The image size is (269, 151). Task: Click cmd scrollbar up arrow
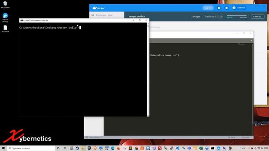[148, 24]
